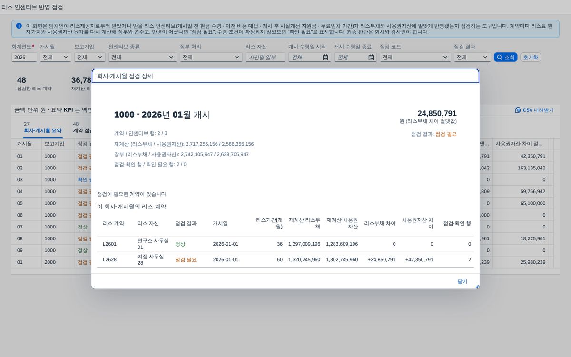Click the 리스 계약 column header in the dialog

point(113,223)
